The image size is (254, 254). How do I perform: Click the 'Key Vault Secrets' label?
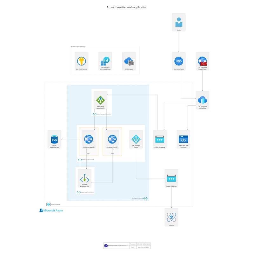coord(82,69)
